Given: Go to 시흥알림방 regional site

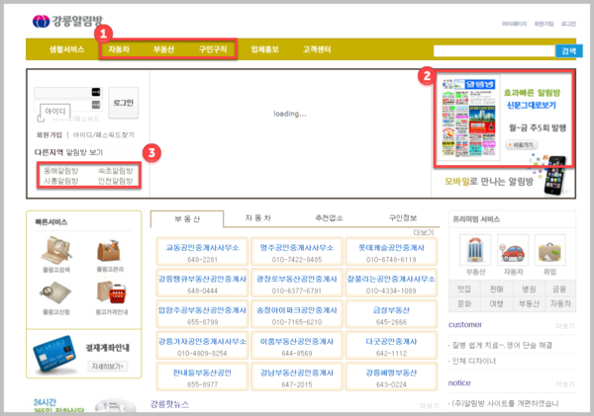Looking at the screenshot, I should 61,181.
